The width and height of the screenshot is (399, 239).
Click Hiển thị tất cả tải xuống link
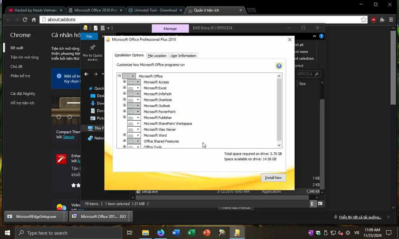pos(360,217)
